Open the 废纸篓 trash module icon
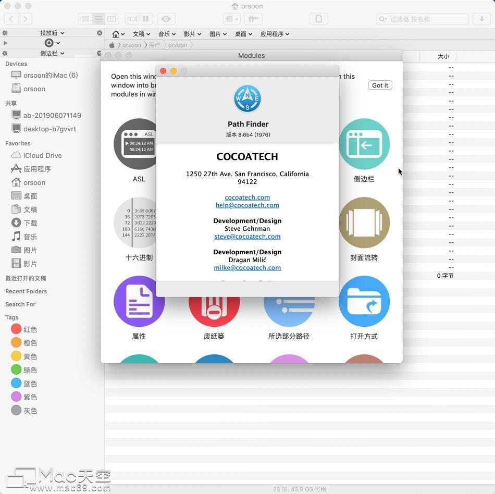This screenshot has height=494, width=495. 214,311
